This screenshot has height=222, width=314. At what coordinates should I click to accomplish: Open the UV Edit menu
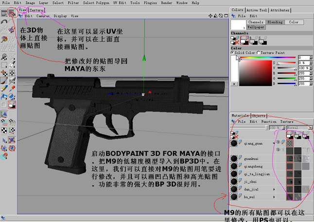120,3
